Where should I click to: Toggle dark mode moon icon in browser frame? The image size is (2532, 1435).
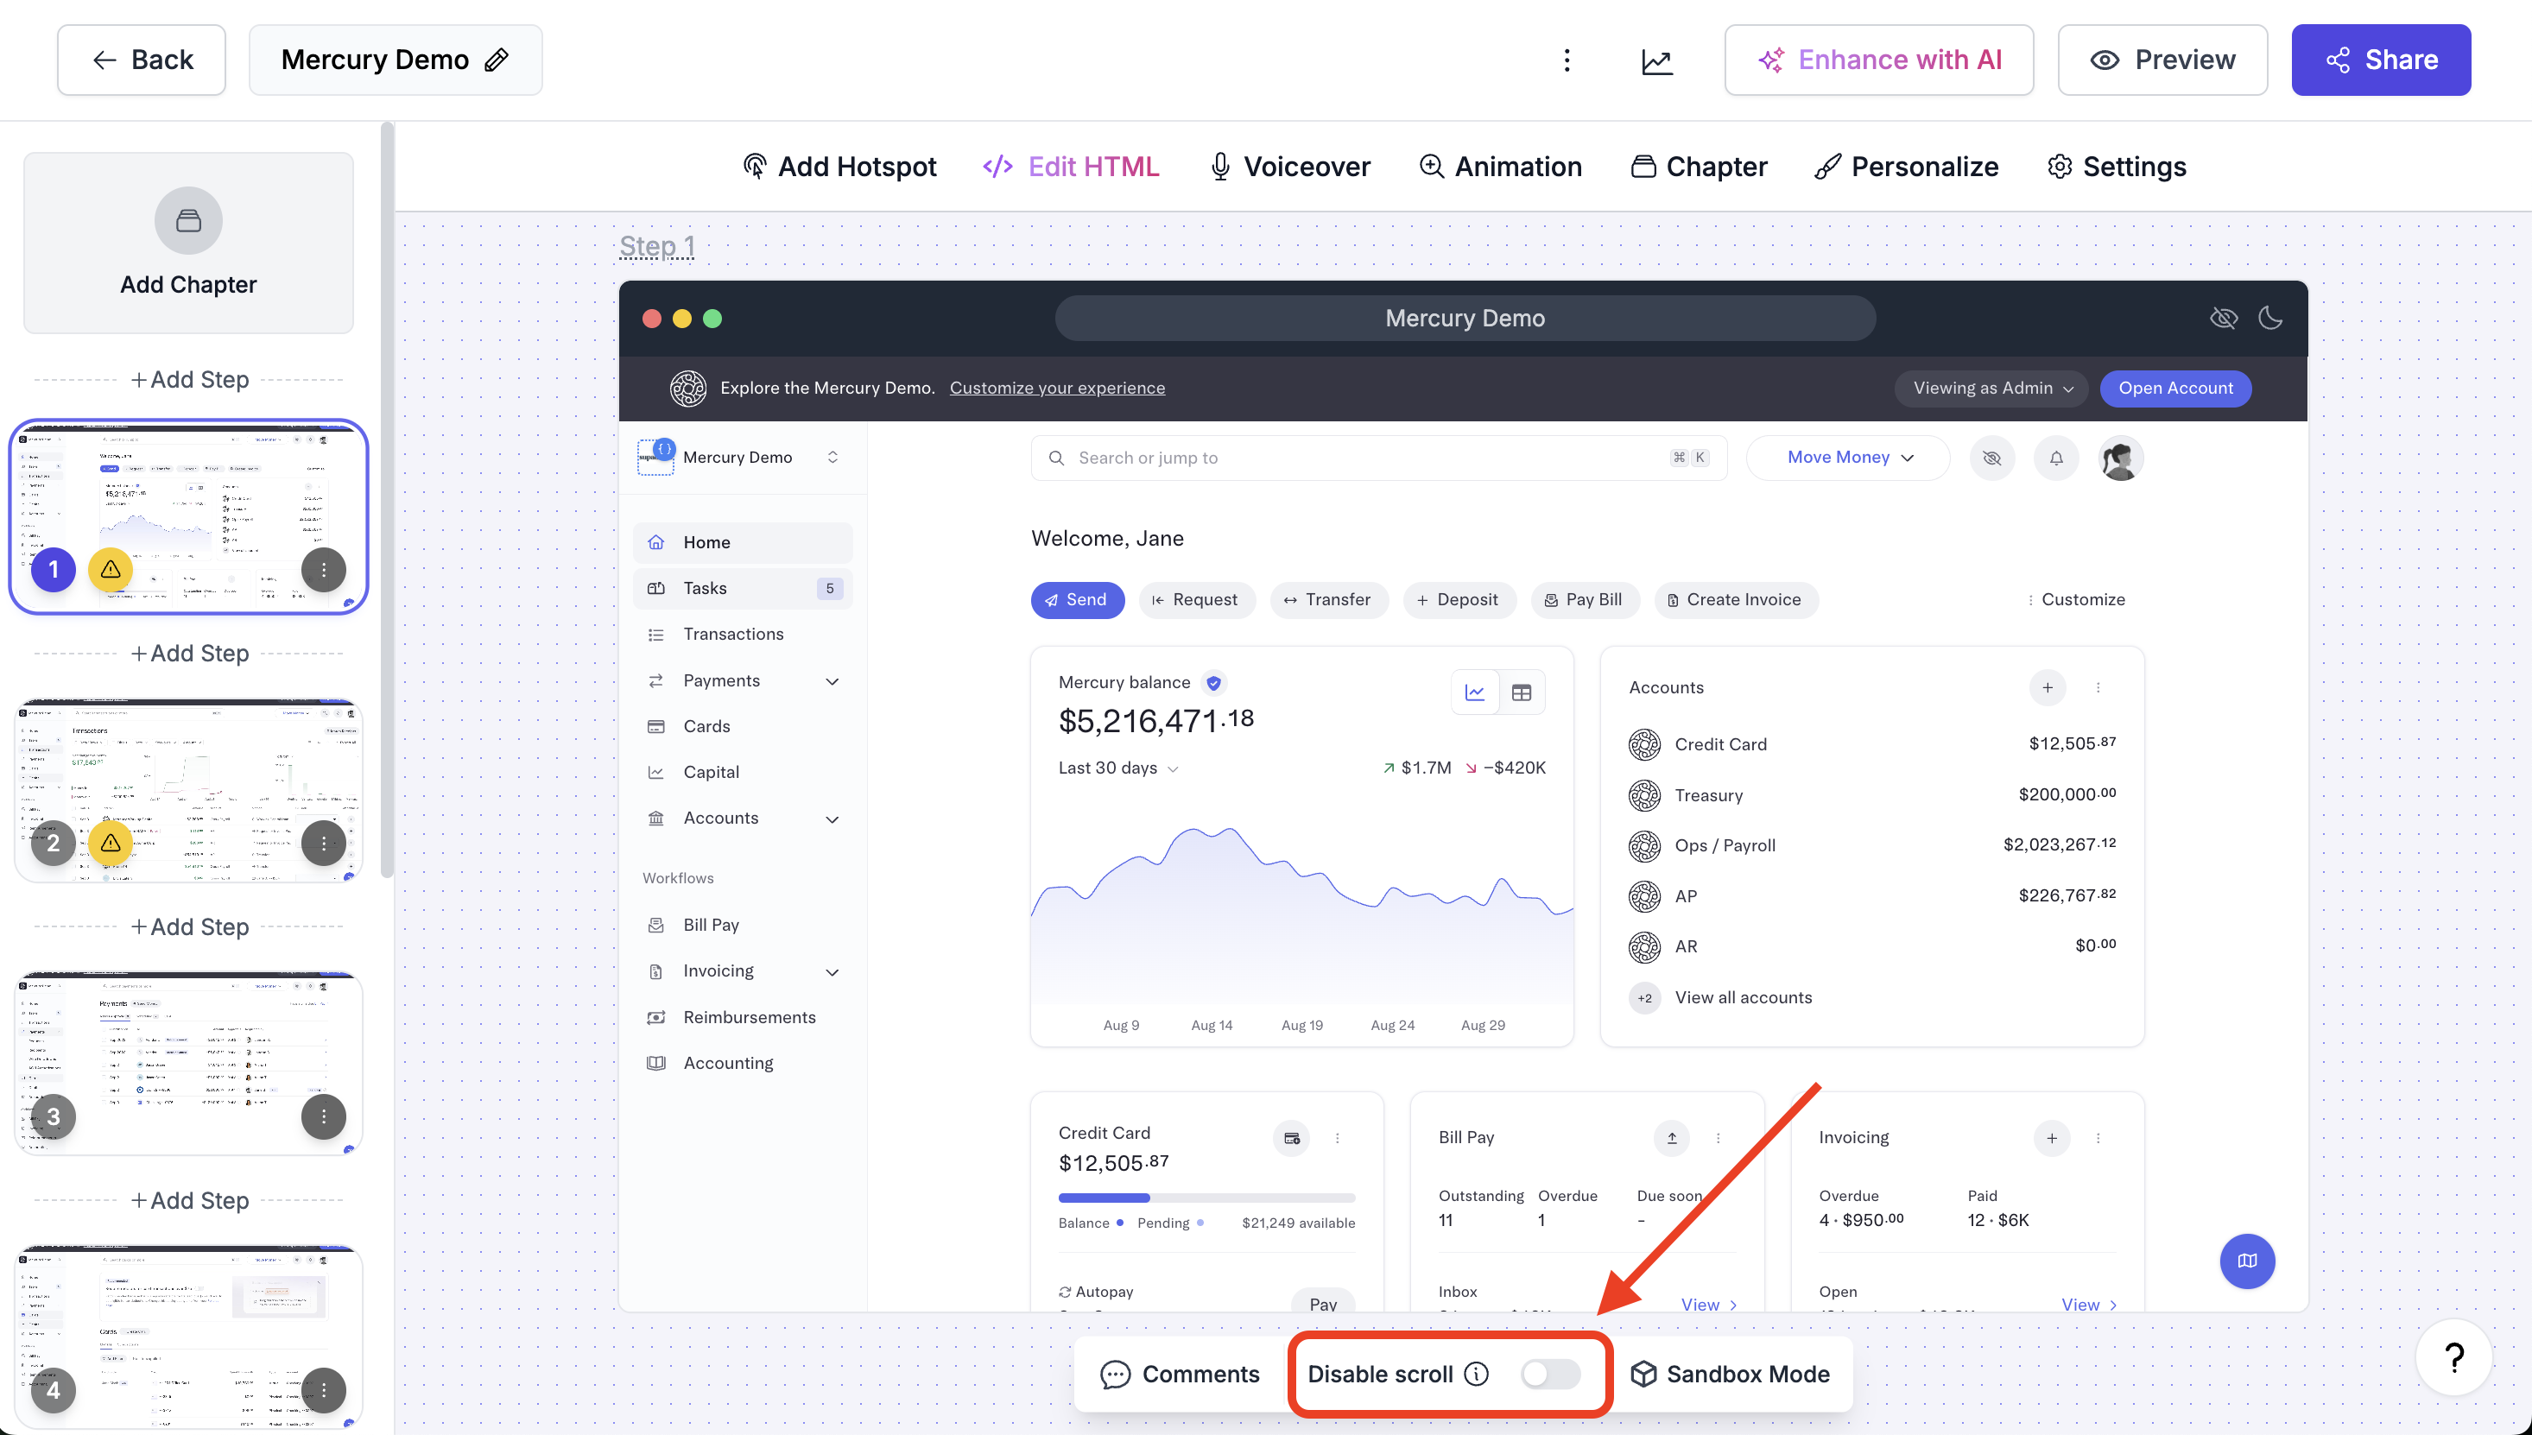[2271, 318]
